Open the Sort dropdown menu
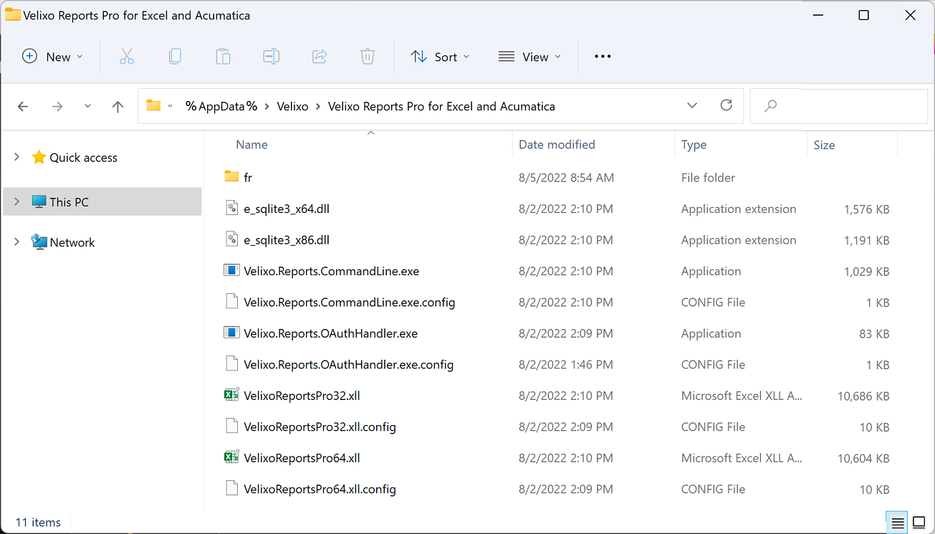This screenshot has height=534, width=935. pos(440,57)
